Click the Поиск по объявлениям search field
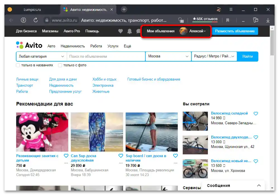The image size is (279, 195). point(106,57)
